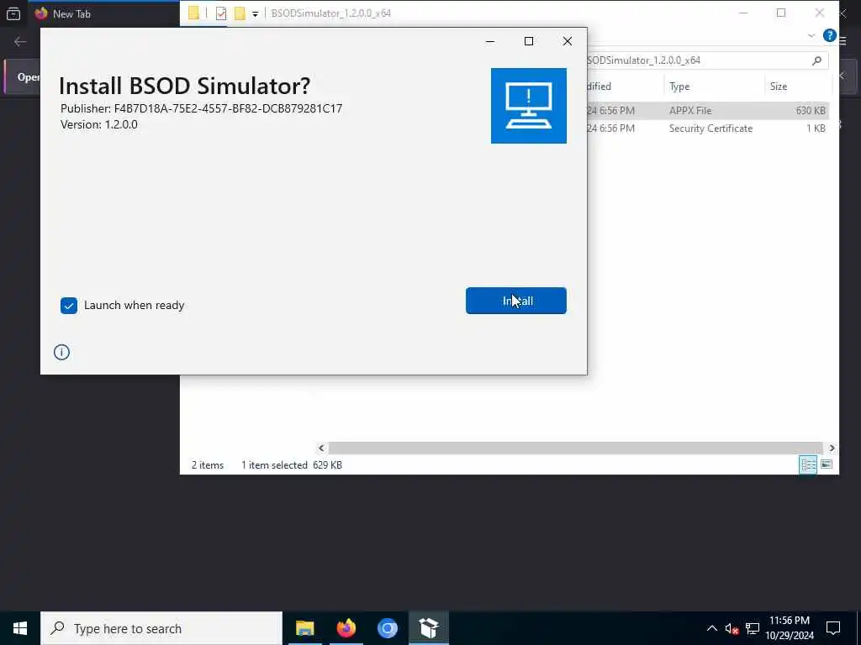
Task: Click the 630 KB size cell
Action: 811,110
